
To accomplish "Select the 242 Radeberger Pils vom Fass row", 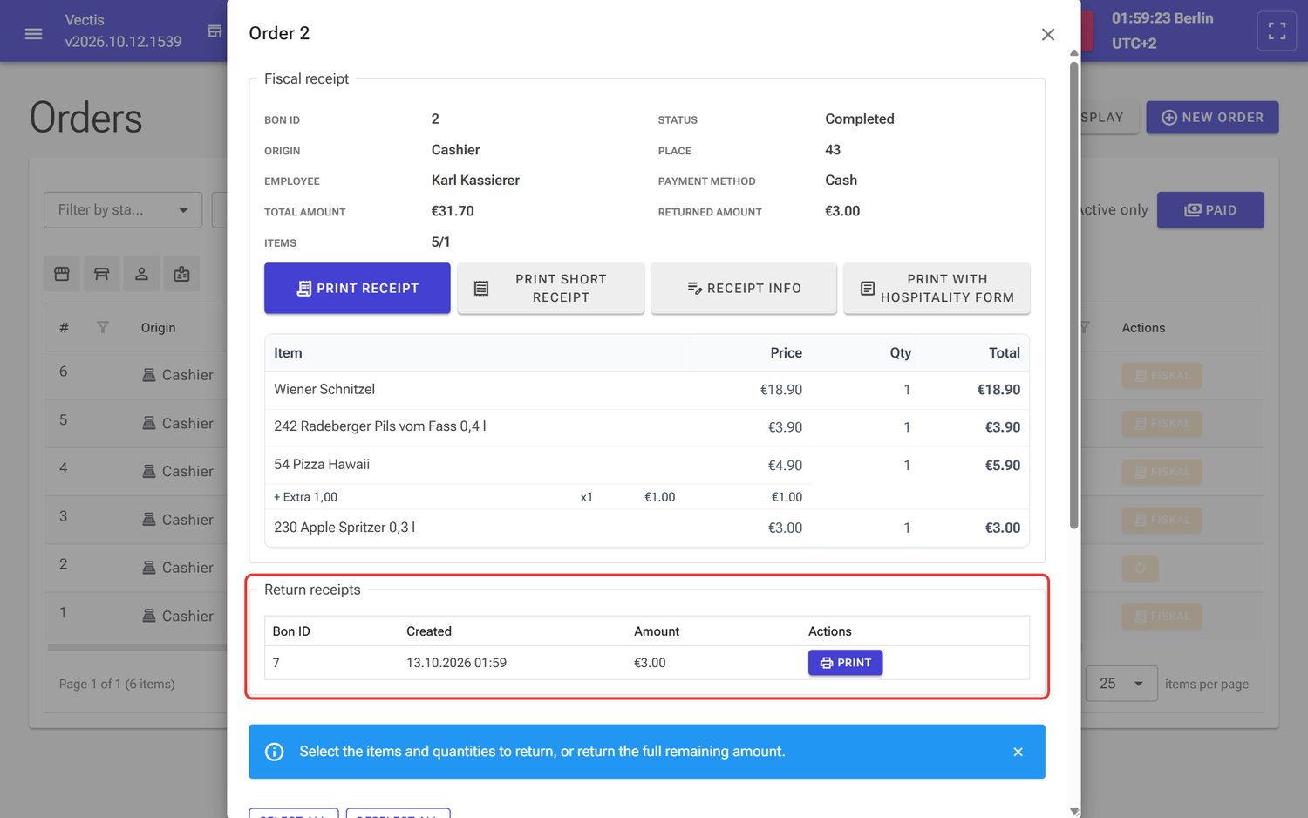I will (647, 427).
